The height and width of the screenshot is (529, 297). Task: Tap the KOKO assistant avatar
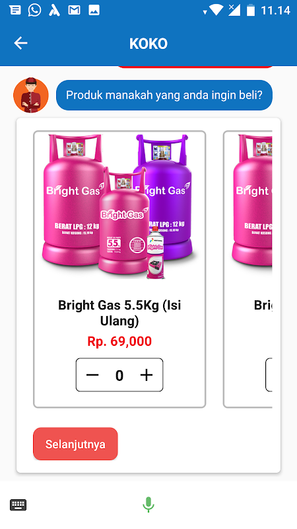tap(30, 95)
